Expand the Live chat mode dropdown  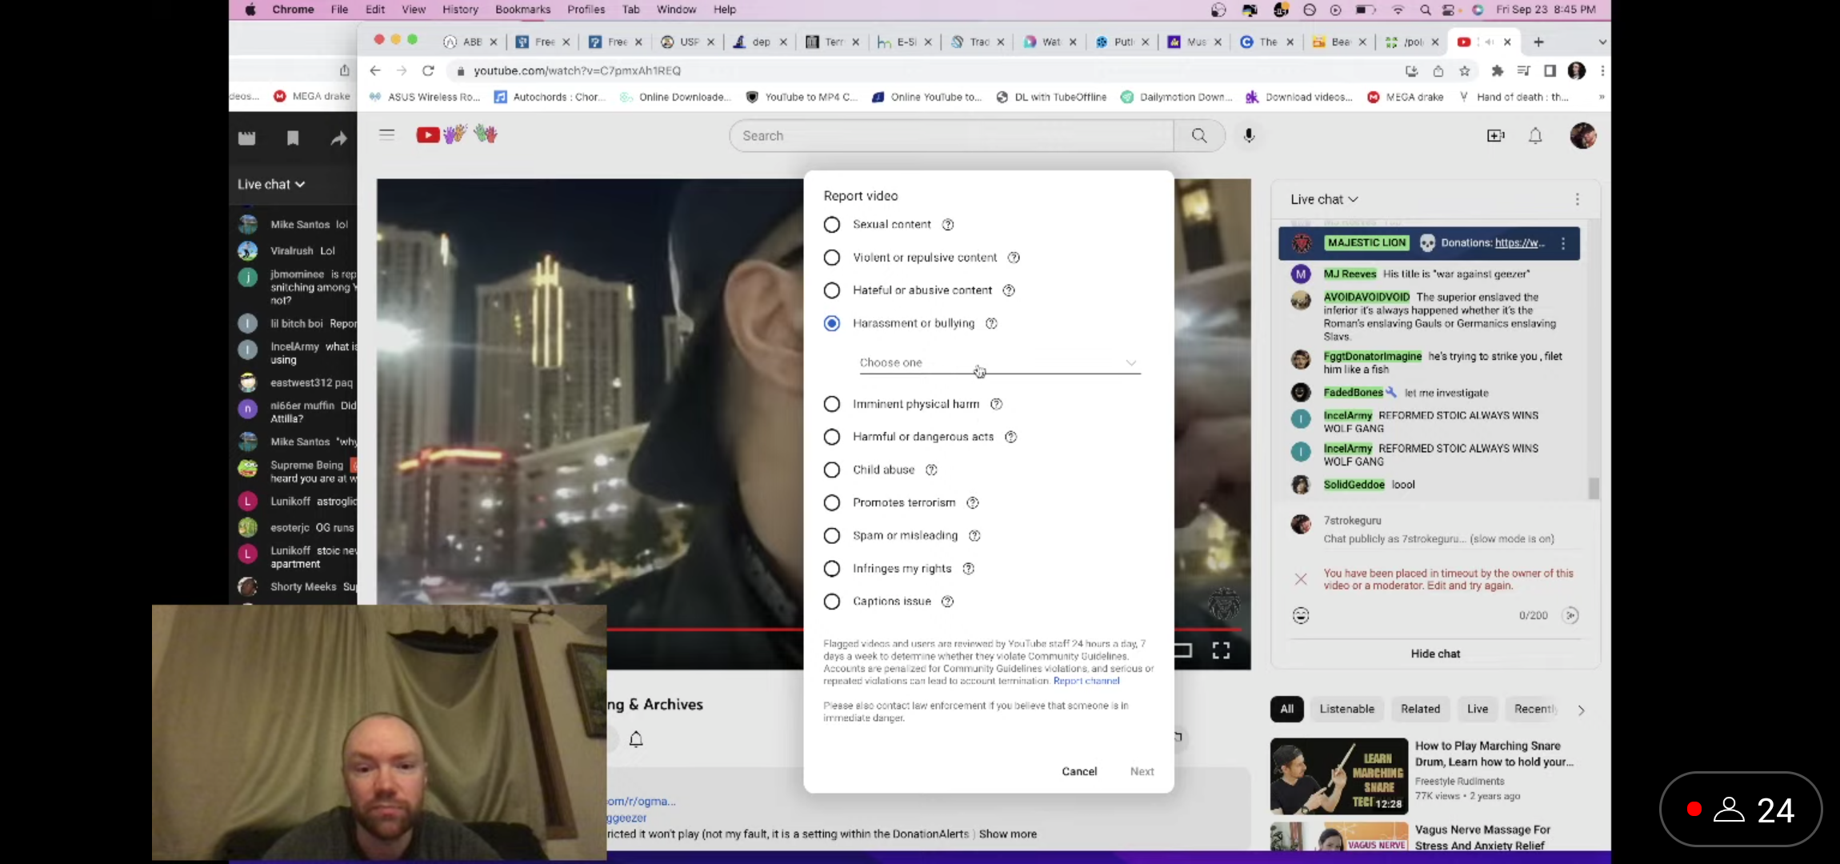1324,199
